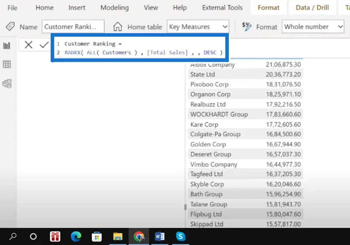The width and height of the screenshot is (350, 245).
Task: Select the Talane Group row
Action: (x=245, y=204)
